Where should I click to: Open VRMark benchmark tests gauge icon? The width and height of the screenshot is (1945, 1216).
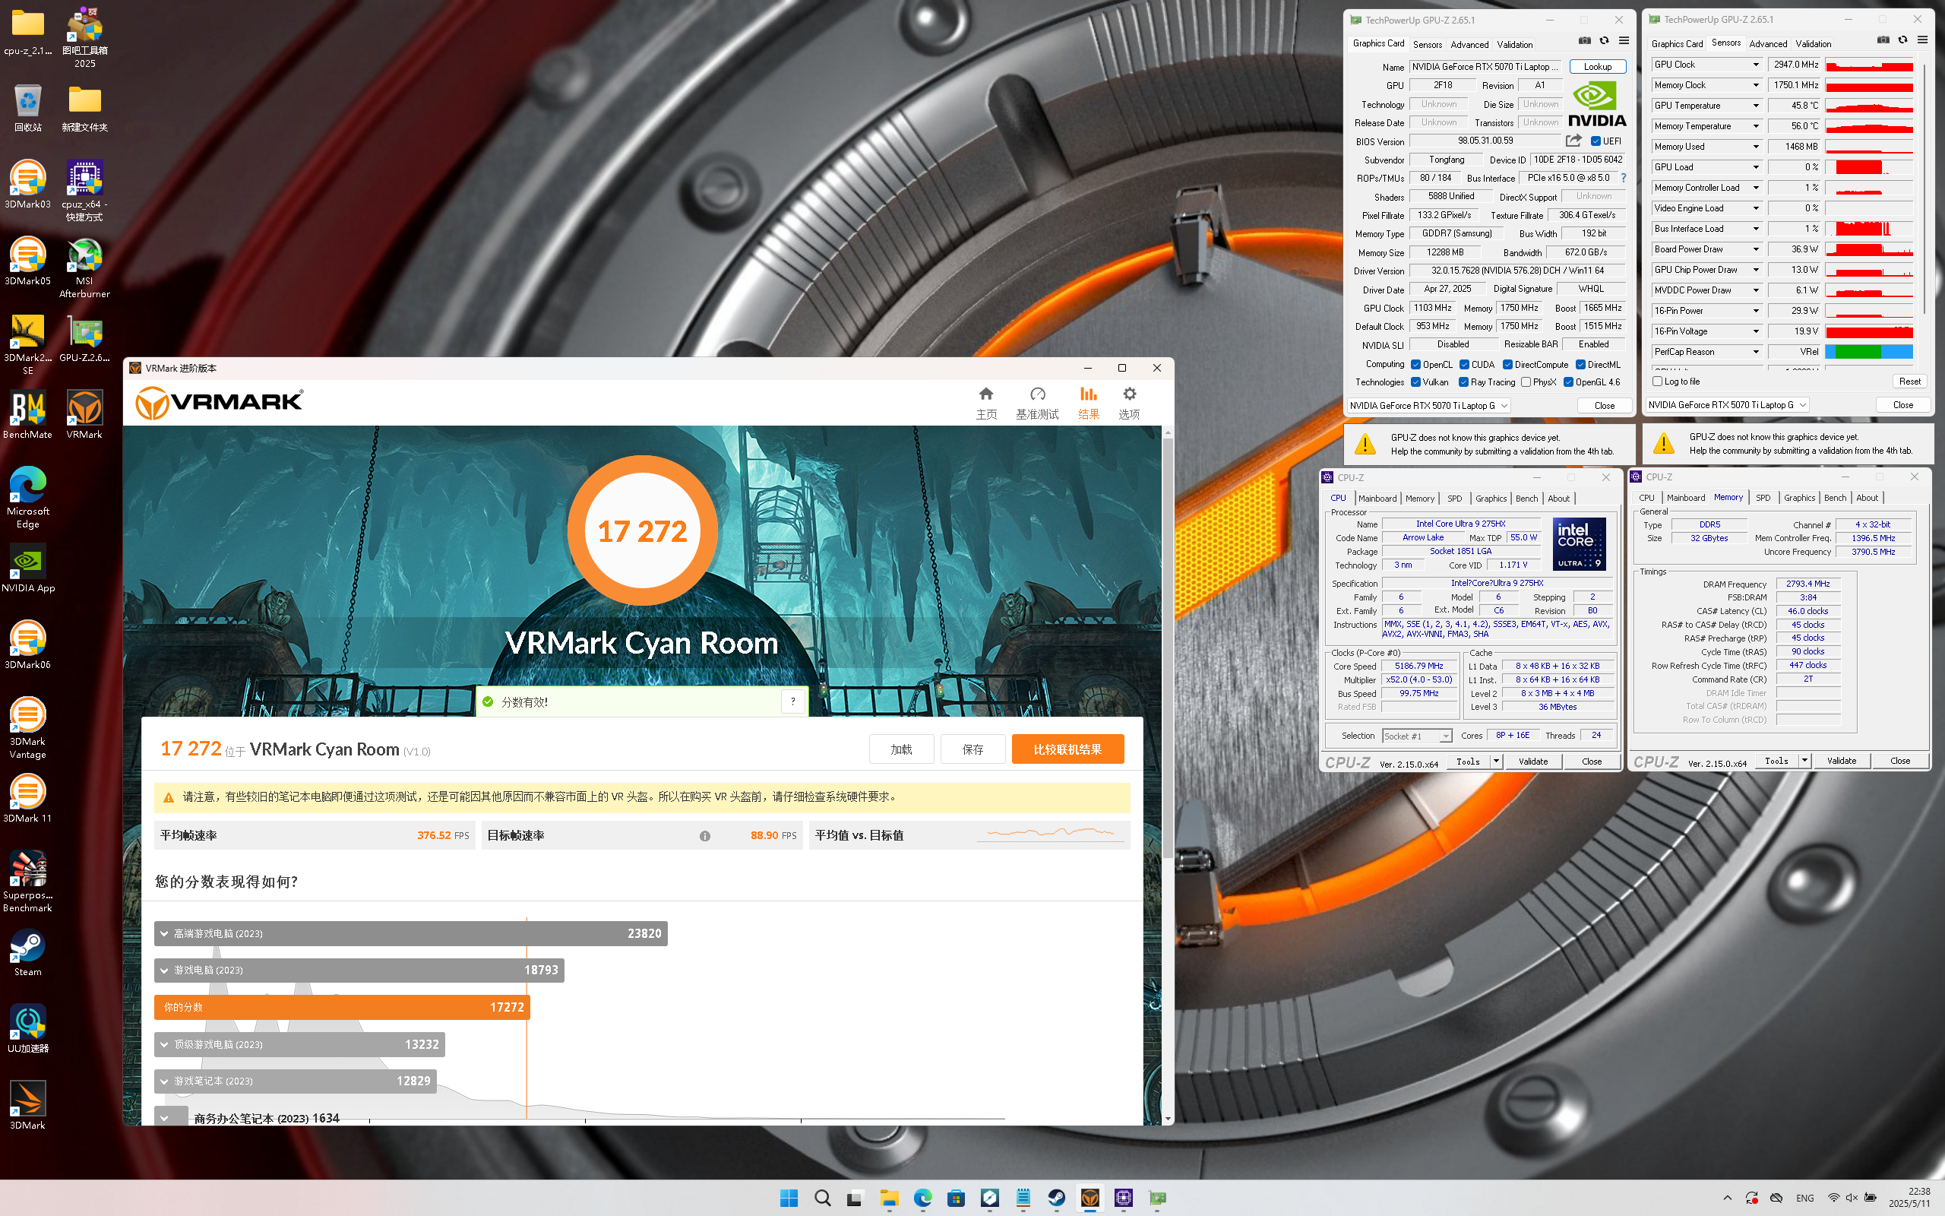1038,393
